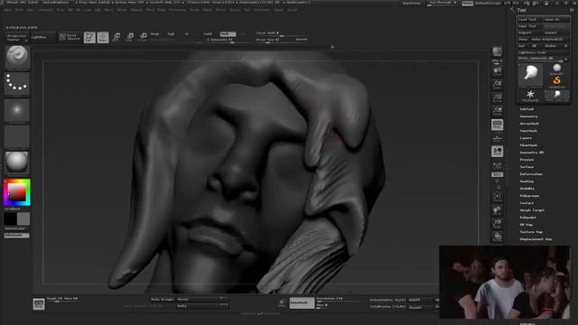Click the Lightbox Tools button
Screen dimensions: 578x325
tap(543, 52)
